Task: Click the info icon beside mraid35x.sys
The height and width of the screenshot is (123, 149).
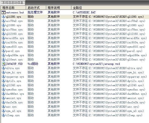Action: tap(4, 38)
